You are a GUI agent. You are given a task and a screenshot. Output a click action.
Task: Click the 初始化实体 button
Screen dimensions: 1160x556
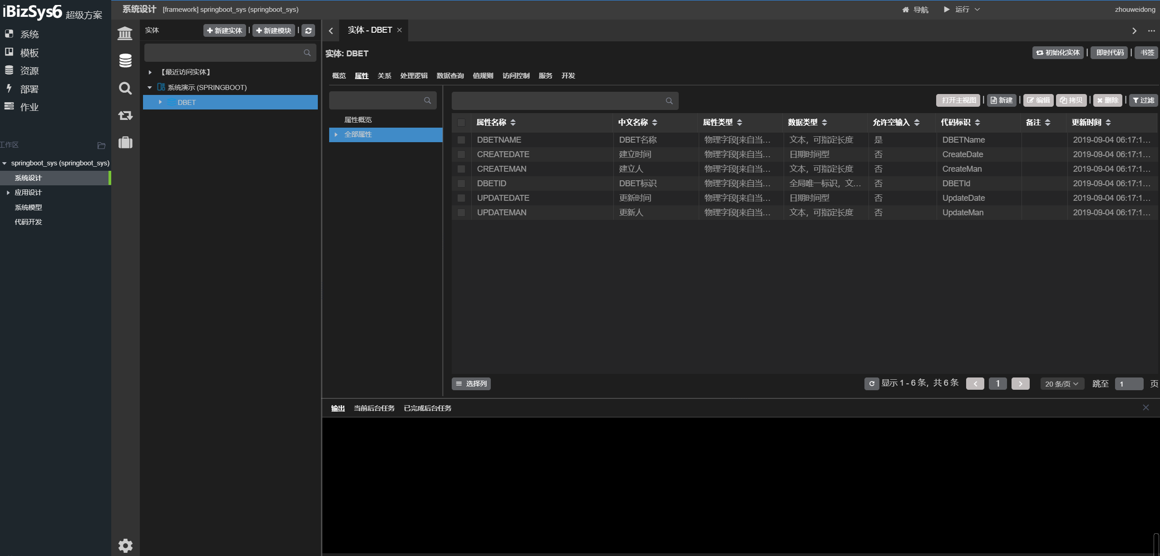pyautogui.click(x=1057, y=53)
